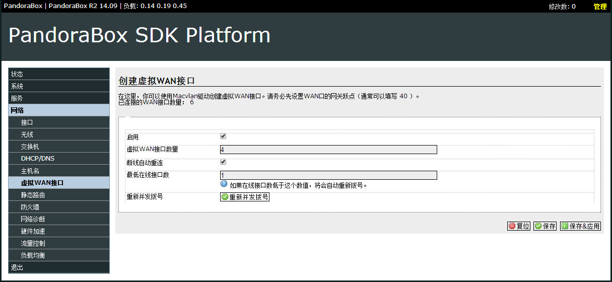Click the 保存&应用 button
The image size is (612, 282).
tap(581, 226)
